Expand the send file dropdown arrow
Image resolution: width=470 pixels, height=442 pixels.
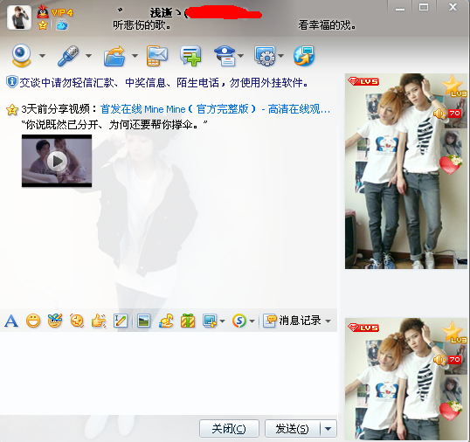coord(135,56)
